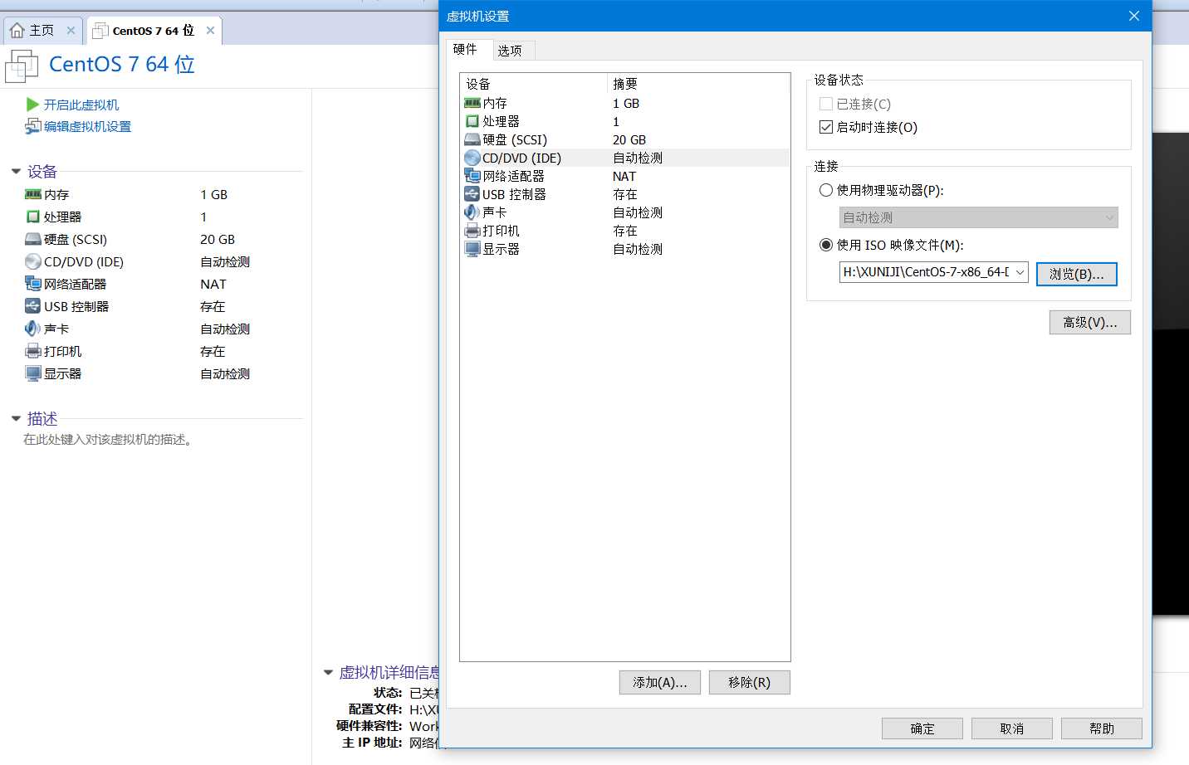1189x765 pixels.
Task: Click the 编辑虚拟机设置 link
Action: coord(87,126)
